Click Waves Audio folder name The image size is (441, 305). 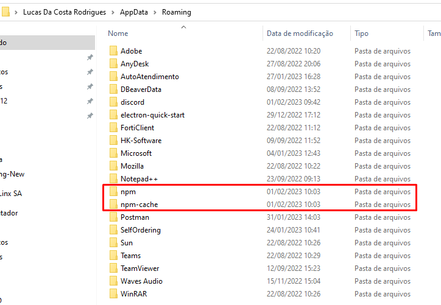pyautogui.click(x=141, y=281)
